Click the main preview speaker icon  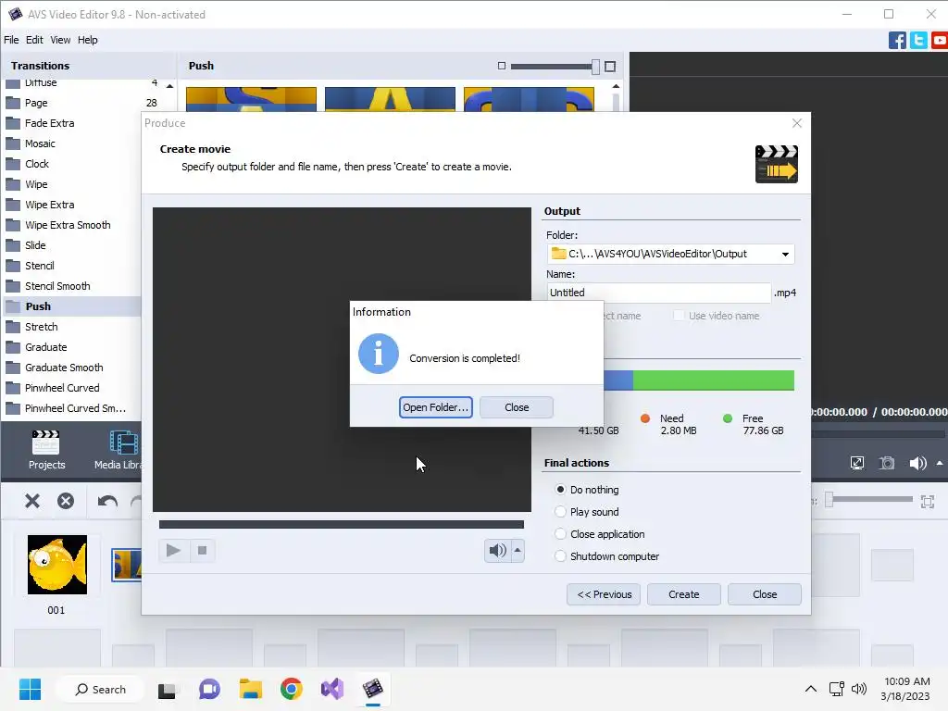(917, 463)
